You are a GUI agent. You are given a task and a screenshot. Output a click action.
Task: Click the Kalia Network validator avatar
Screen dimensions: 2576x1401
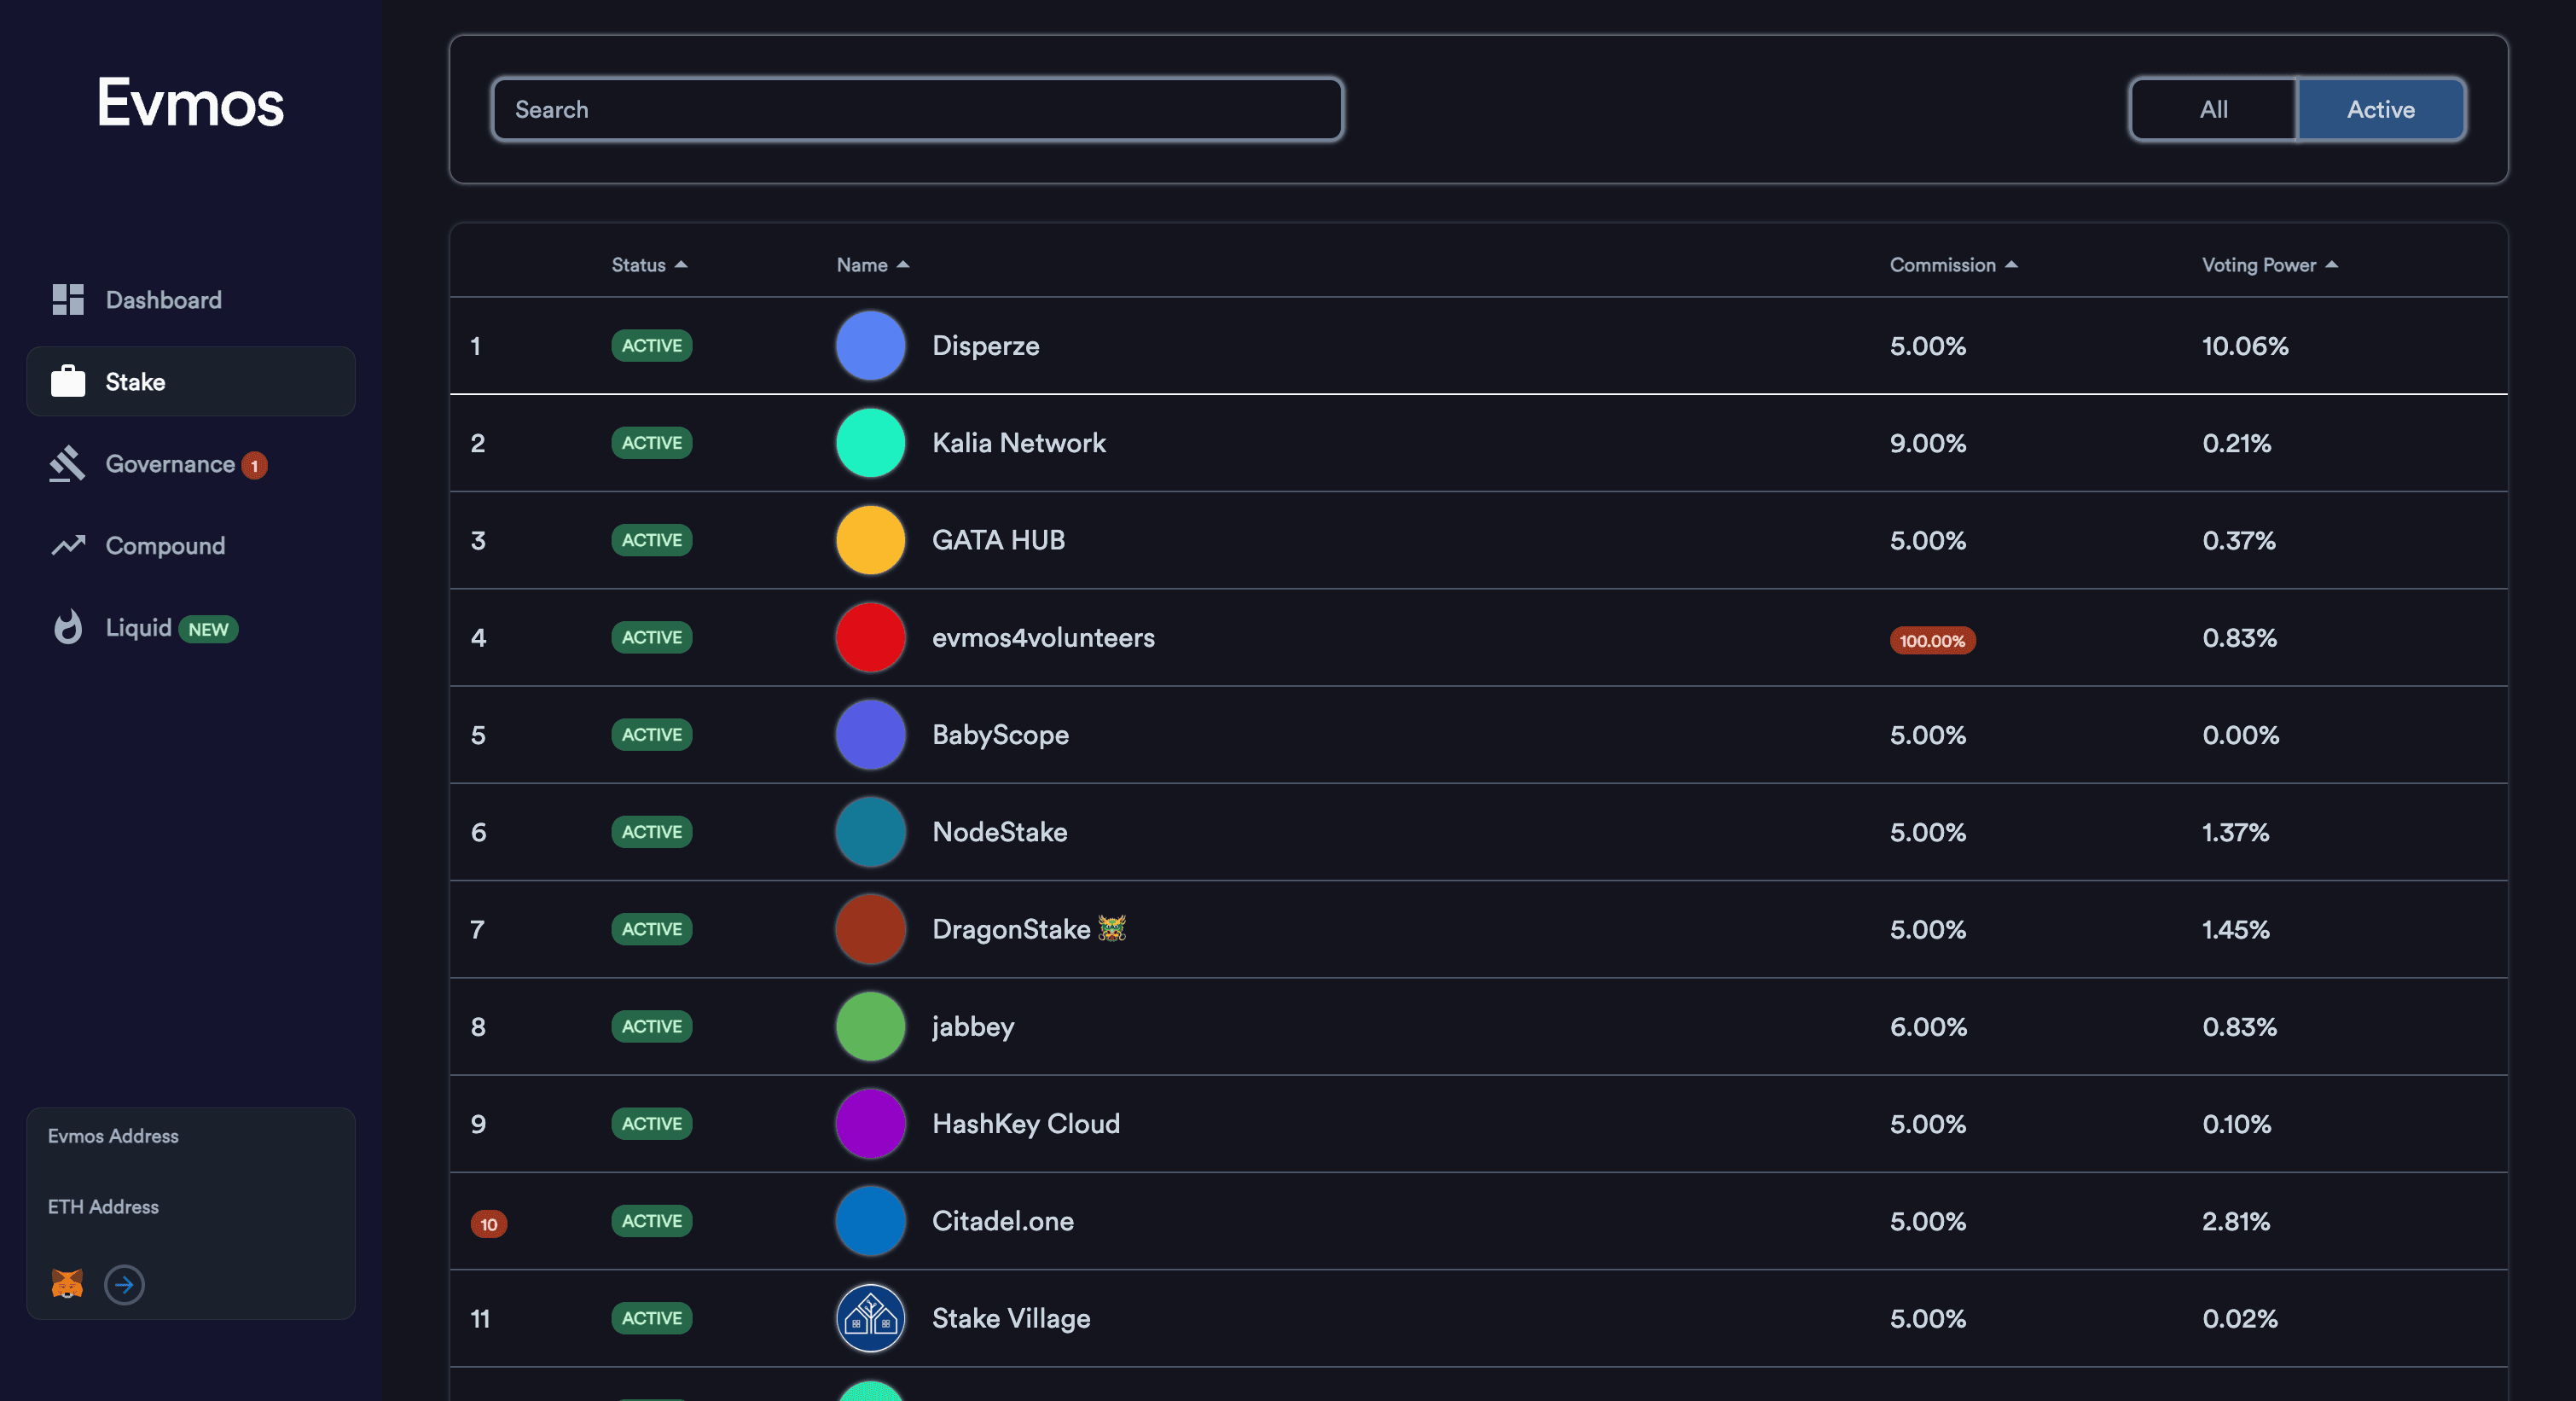pos(870,442)
